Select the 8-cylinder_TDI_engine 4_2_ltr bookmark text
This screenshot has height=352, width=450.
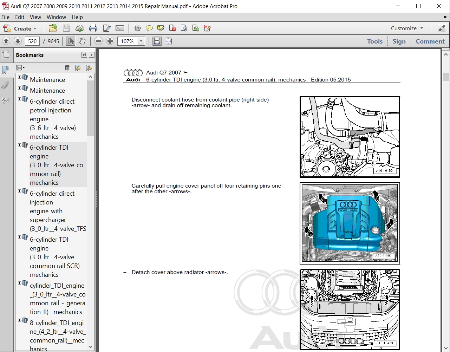point(58,335)
